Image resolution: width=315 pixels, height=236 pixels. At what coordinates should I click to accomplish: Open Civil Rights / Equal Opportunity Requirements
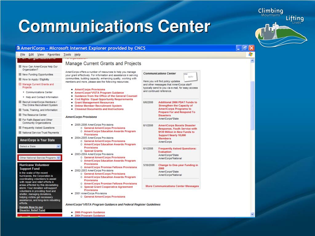click(104, 99)
